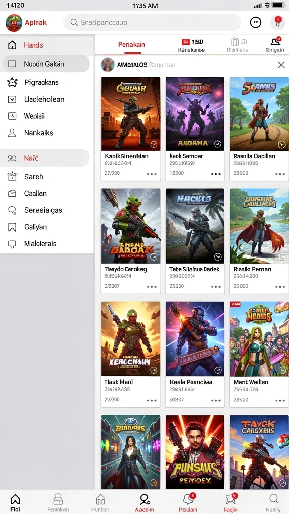Open Pisdam messages in bottom navigation
The height and width of the screenshot is (514, 289).
(x=189, y=503)
